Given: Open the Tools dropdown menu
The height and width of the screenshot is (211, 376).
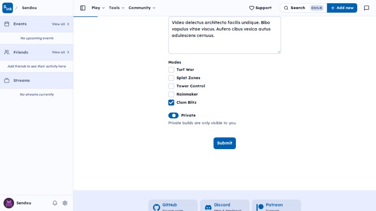Looking at the screenshot, I should click(x=117, y=8).
